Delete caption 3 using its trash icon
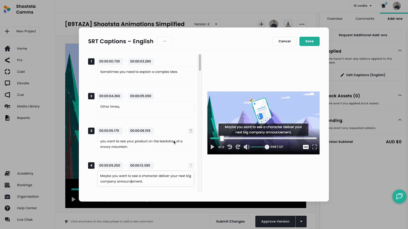 pos(191,131)
